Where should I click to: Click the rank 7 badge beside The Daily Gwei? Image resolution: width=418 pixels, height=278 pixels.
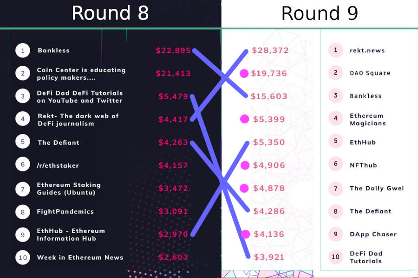click(x=335, y=188)
